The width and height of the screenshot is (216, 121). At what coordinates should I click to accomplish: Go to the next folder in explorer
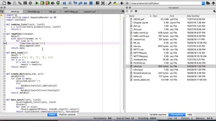click(131, 11)
